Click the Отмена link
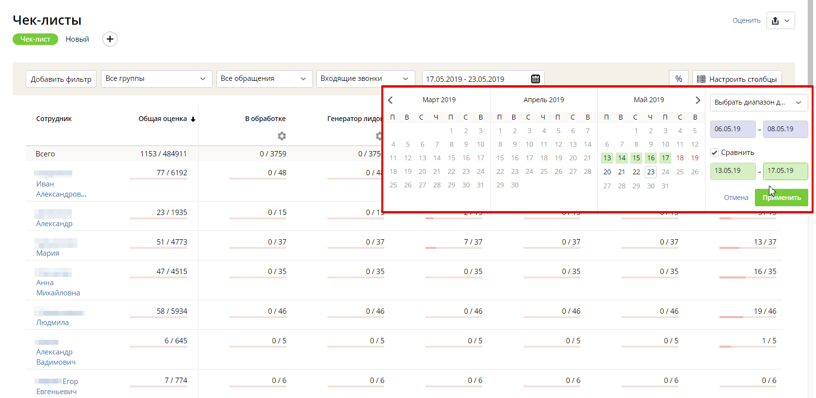816x398 pixels. tap(736, 198)
